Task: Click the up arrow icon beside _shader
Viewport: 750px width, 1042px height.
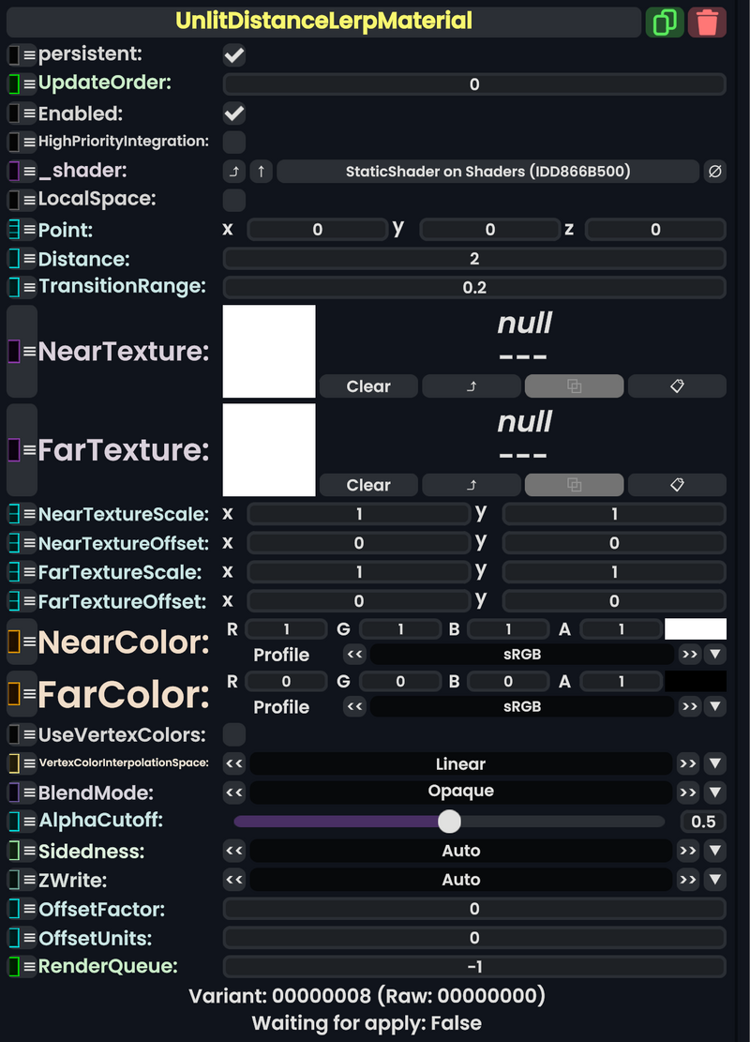Action: [x=261, y=171]
